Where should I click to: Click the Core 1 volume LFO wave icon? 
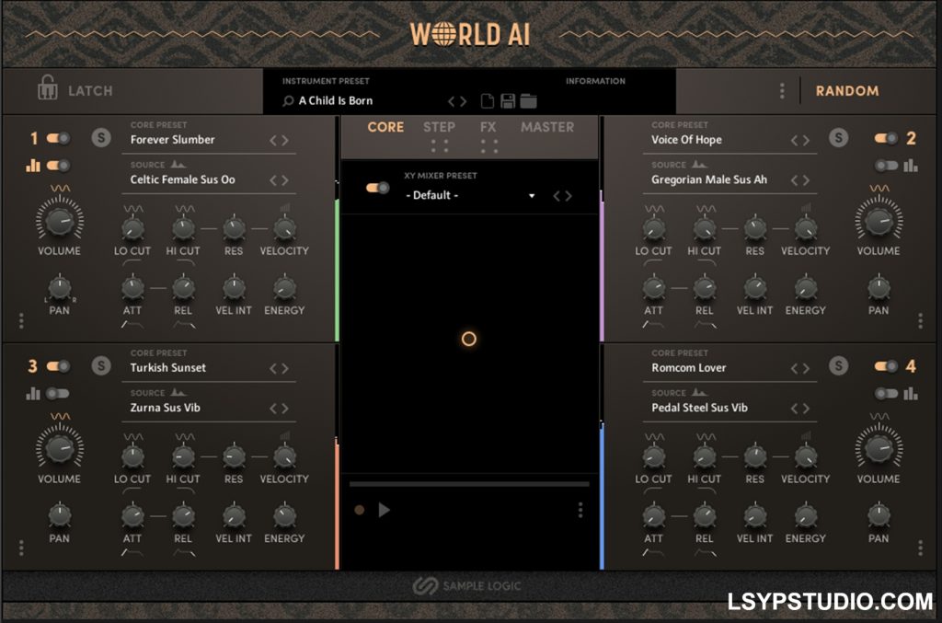coord(60,188)
